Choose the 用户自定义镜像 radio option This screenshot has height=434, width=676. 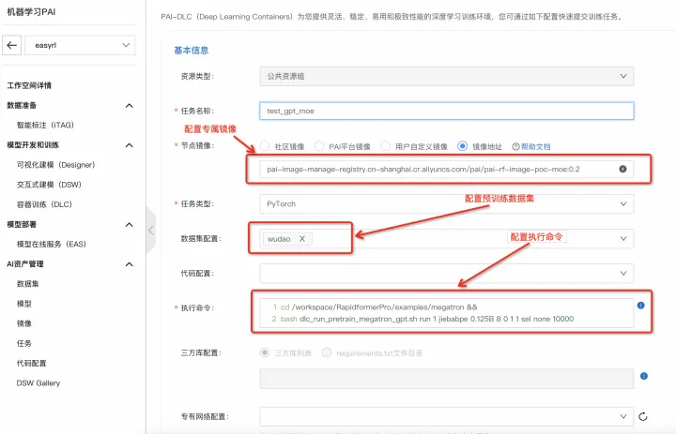click(x=387, y=146)
